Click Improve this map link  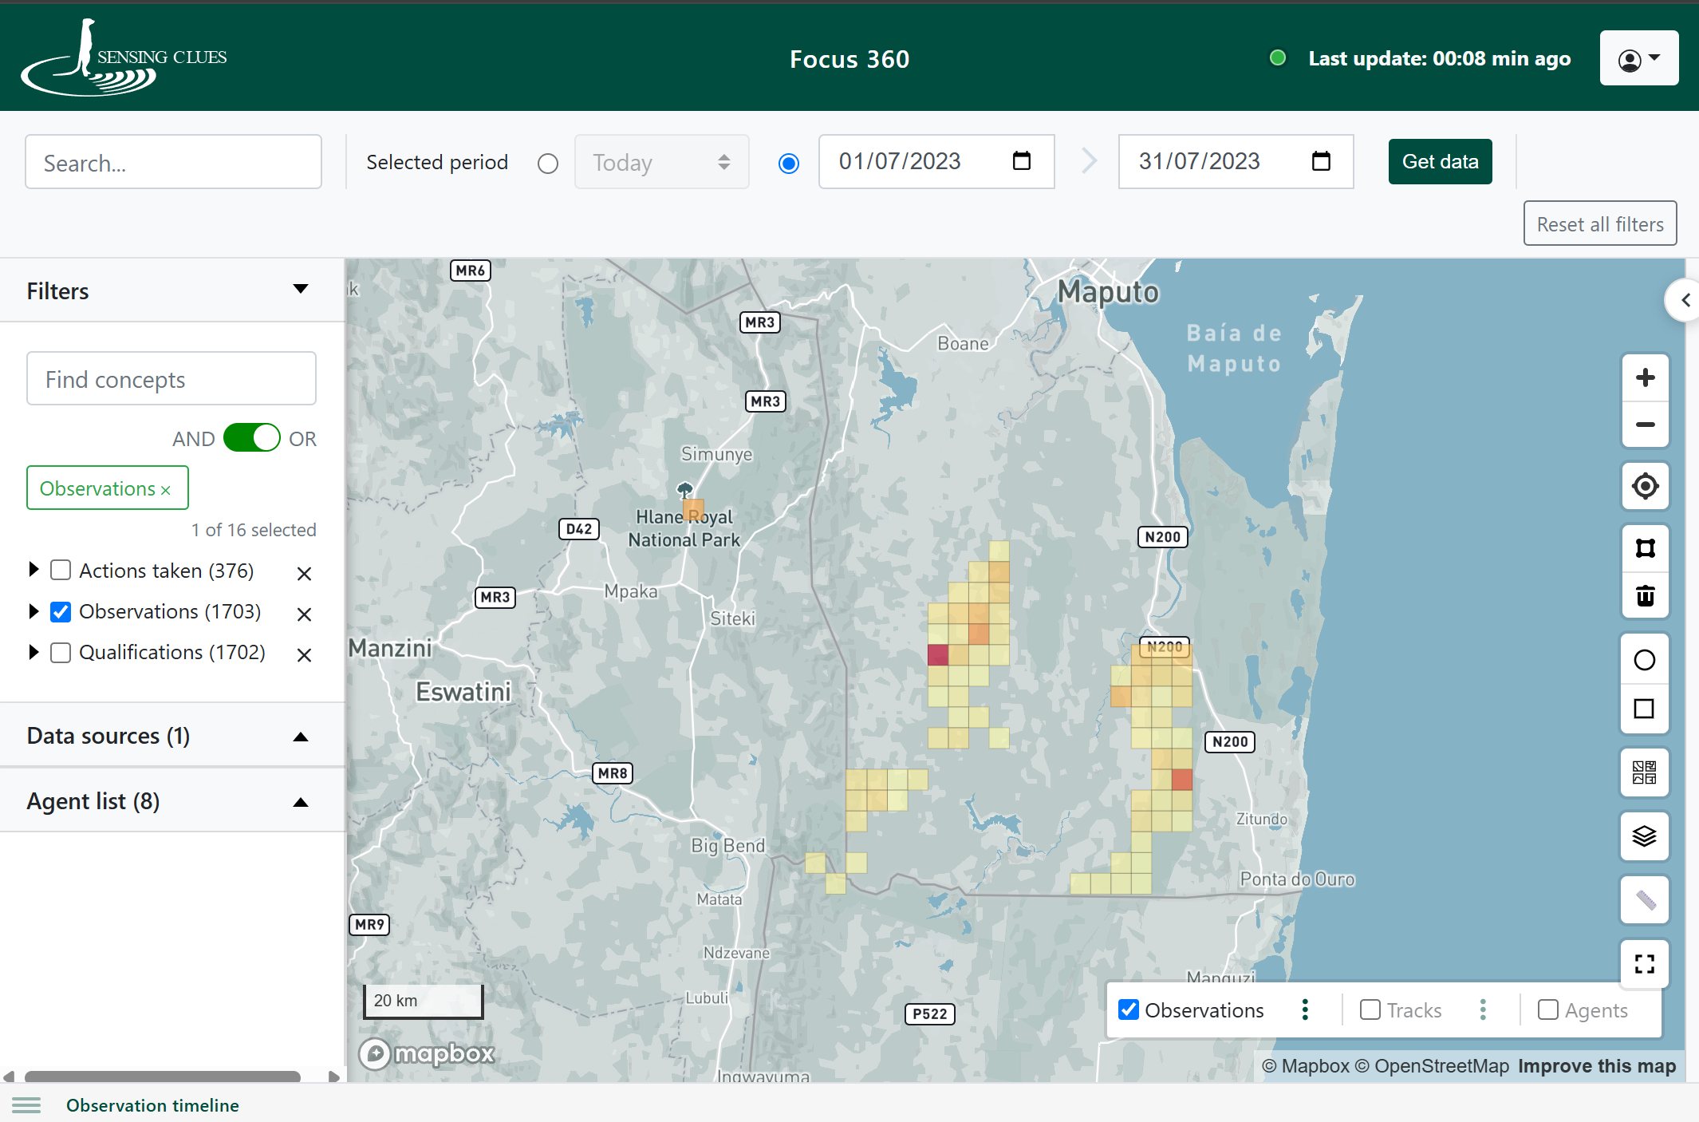(1596, 1066)
